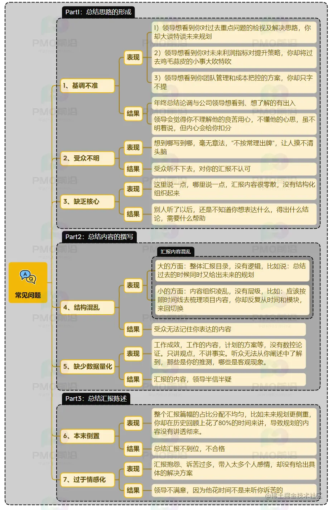Select the note 领导会觉得你不理解他的良苦用心
Image resolution: width=333 pixels, height=510 pixels.
tap(234, 124)
